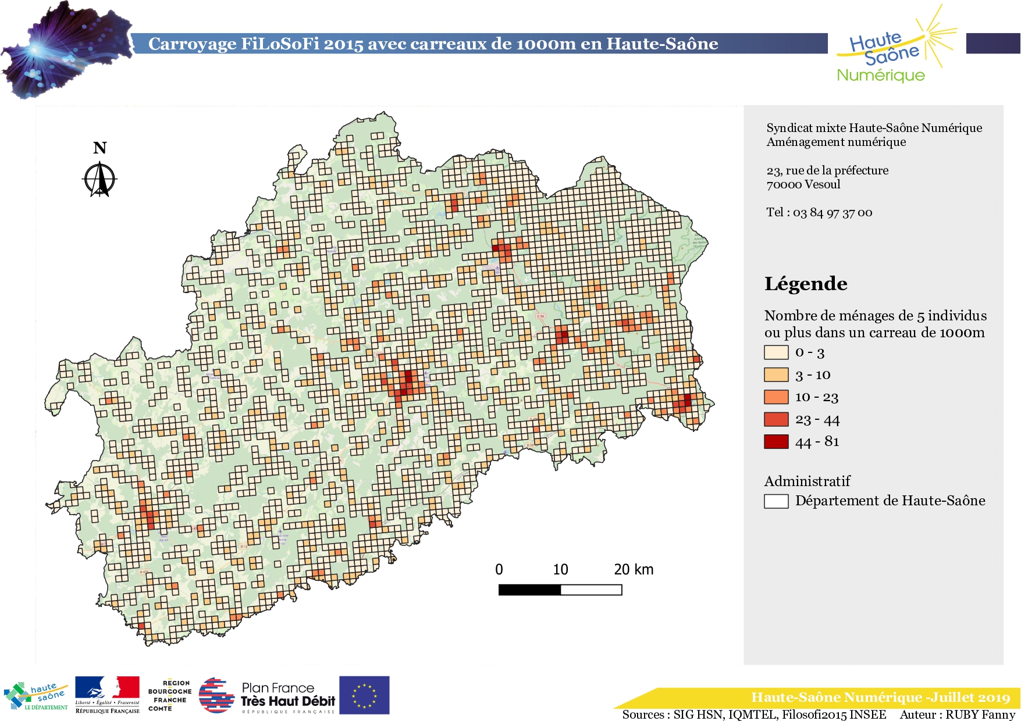Viewport: 1021px width, 721px height.
Task: Click the Légende heading
Action: click(806, 284)
